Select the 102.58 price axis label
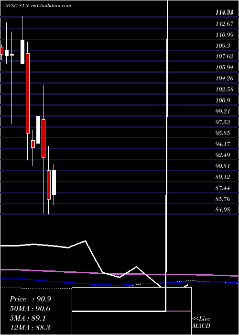Screen dimensions: 239x335 pyautogui.click(x=225, y=89)
